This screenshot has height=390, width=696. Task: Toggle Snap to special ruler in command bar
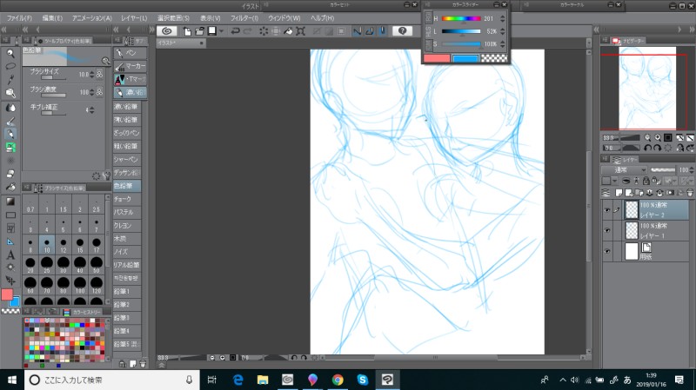click(x=369, y=31)
